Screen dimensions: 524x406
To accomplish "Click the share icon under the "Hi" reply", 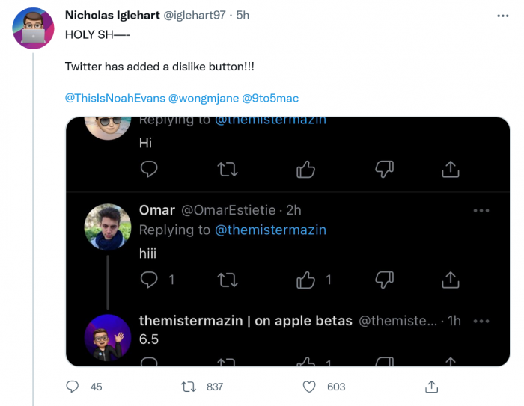I will [450, 170].
